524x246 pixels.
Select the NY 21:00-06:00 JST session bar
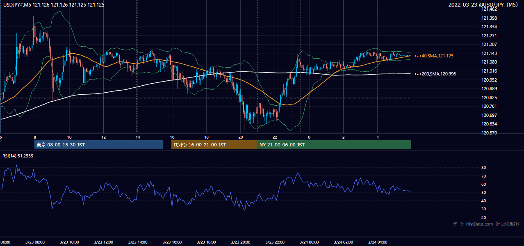[x=334, y=145]
